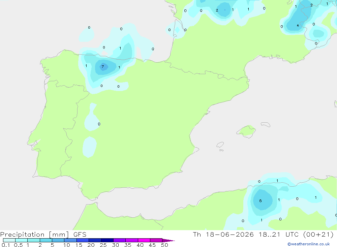This screenshot has width=337, height=247.
Task: Pick the 1–2 mm legend color swatch
Action: (x=33, y=240)
